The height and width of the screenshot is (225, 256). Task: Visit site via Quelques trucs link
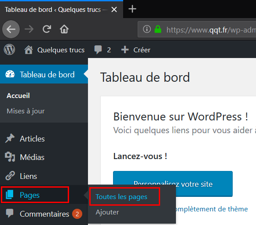pyautogui.click(x=61, y=50)
